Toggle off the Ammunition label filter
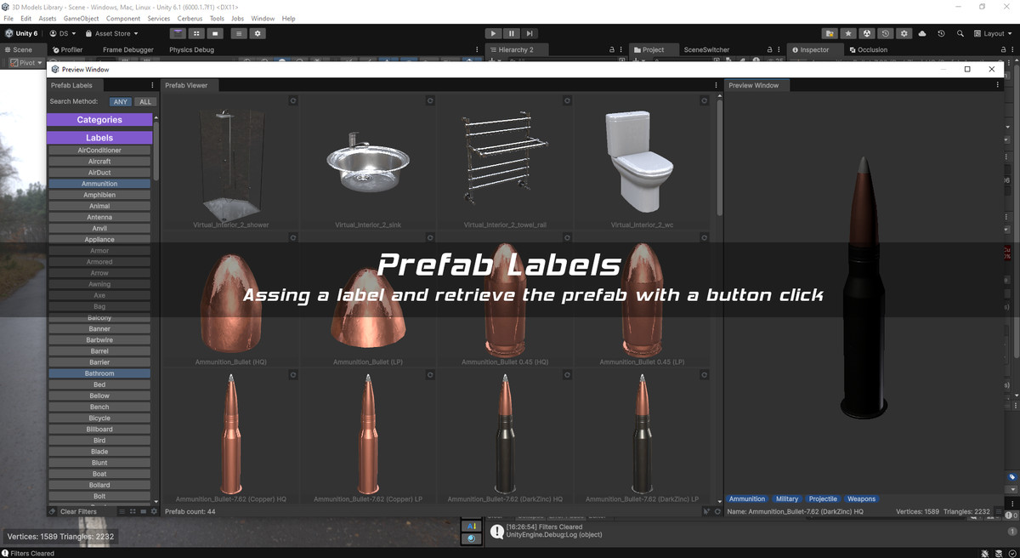1020x558 pixels. point(99,183)
